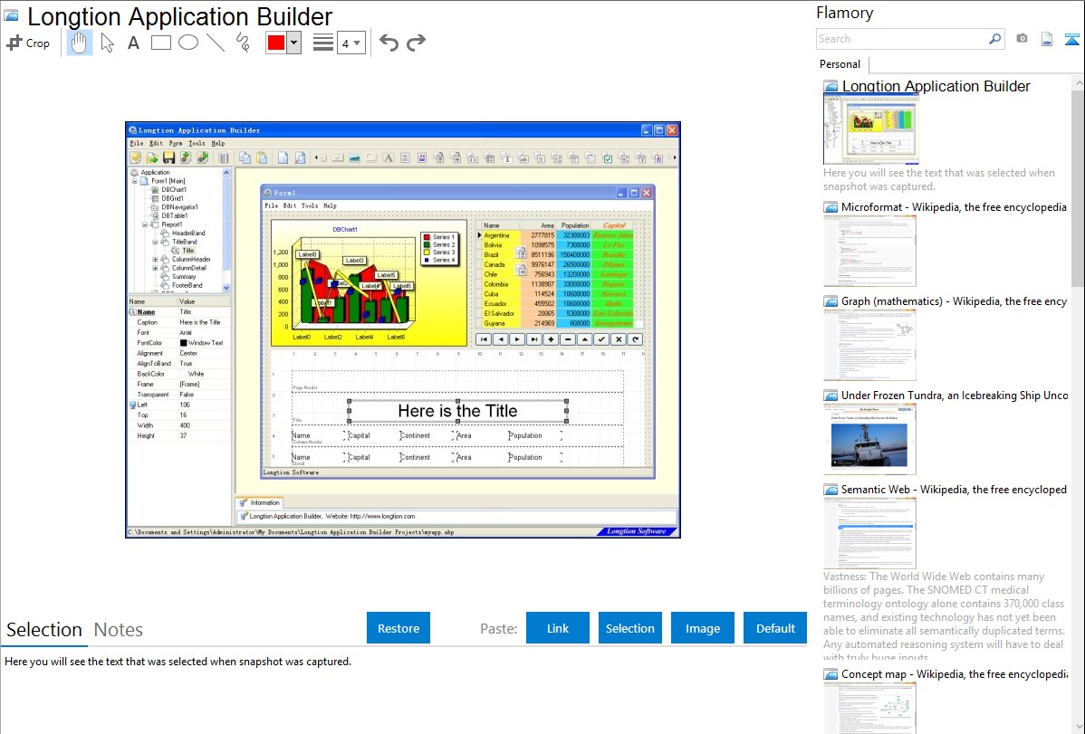The height and width of the screenshot is (734, 1085).
Task: Paste as Selection
Action: (x=630, y=628)
